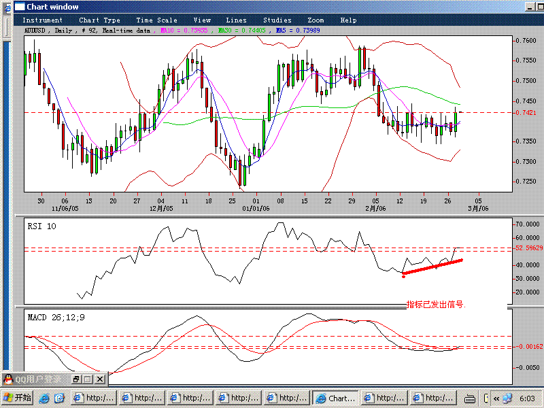Click the MA30 = 0.74405 header text
The image size is (544, 408).
(242, 31)
